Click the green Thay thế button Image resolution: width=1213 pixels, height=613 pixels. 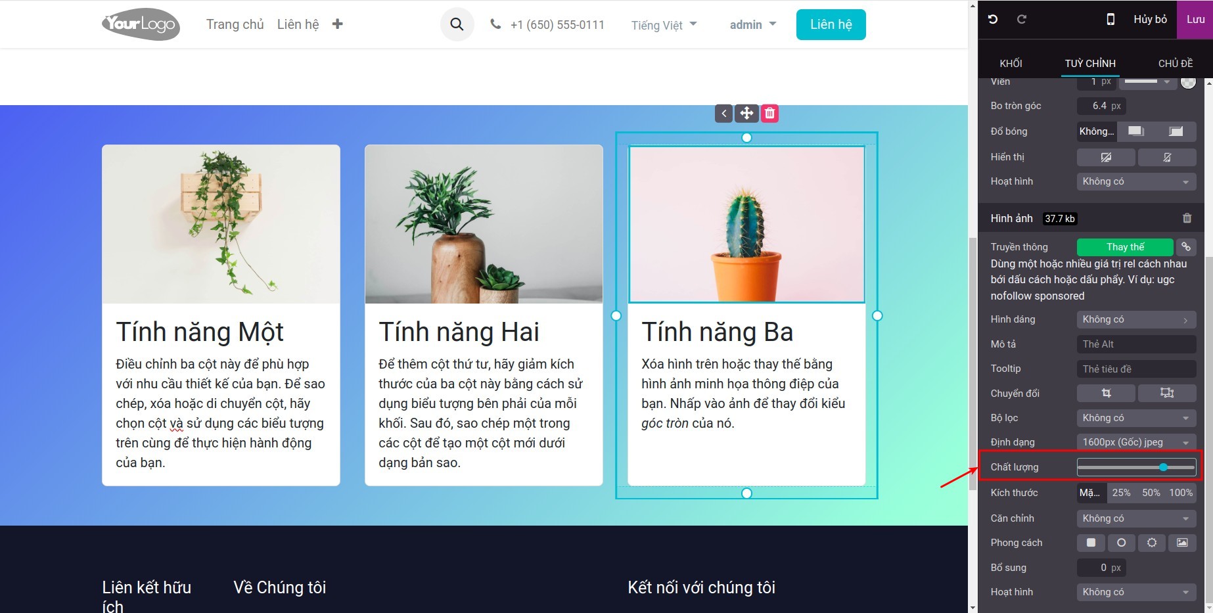(x=1125, y=247)
